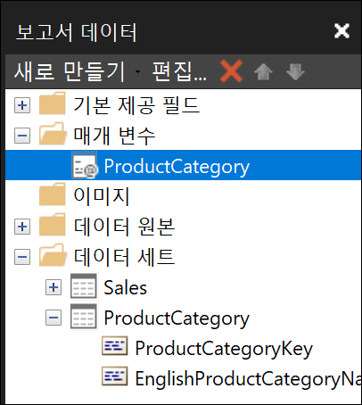Select the ProductCategory dataset label
362x405 pixels.
177,318
